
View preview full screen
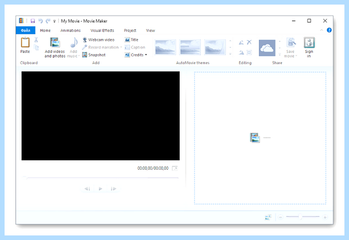click(x=175, y=168)
